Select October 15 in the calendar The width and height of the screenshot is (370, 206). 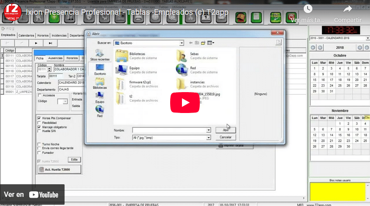pyautogui.click(x=315, y=80)
